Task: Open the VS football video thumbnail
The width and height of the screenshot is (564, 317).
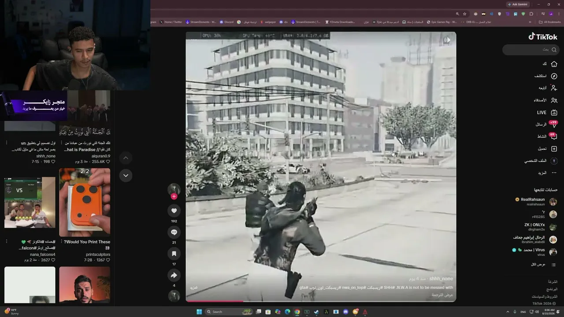Action: coord(30,202)
